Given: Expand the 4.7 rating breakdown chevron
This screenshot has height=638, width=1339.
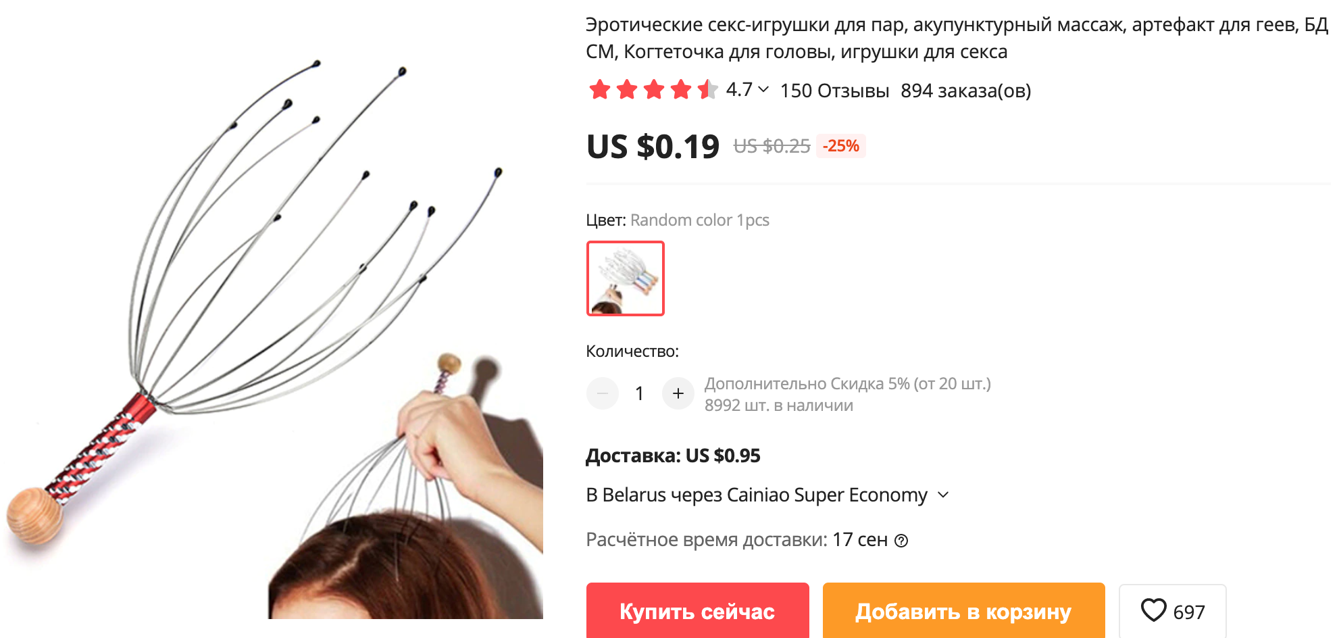Looking at the screenshot, I should 763,89.
